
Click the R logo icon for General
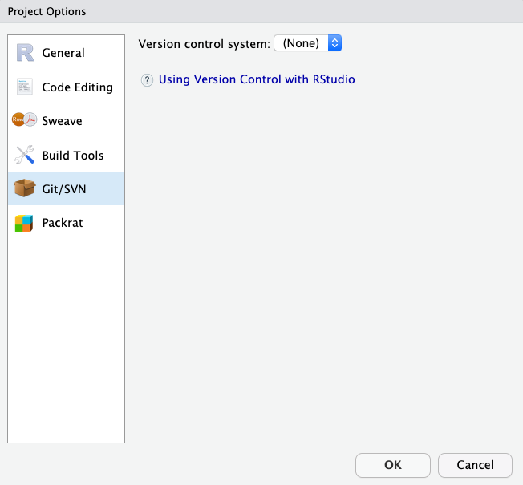click(x=25, y=53)
